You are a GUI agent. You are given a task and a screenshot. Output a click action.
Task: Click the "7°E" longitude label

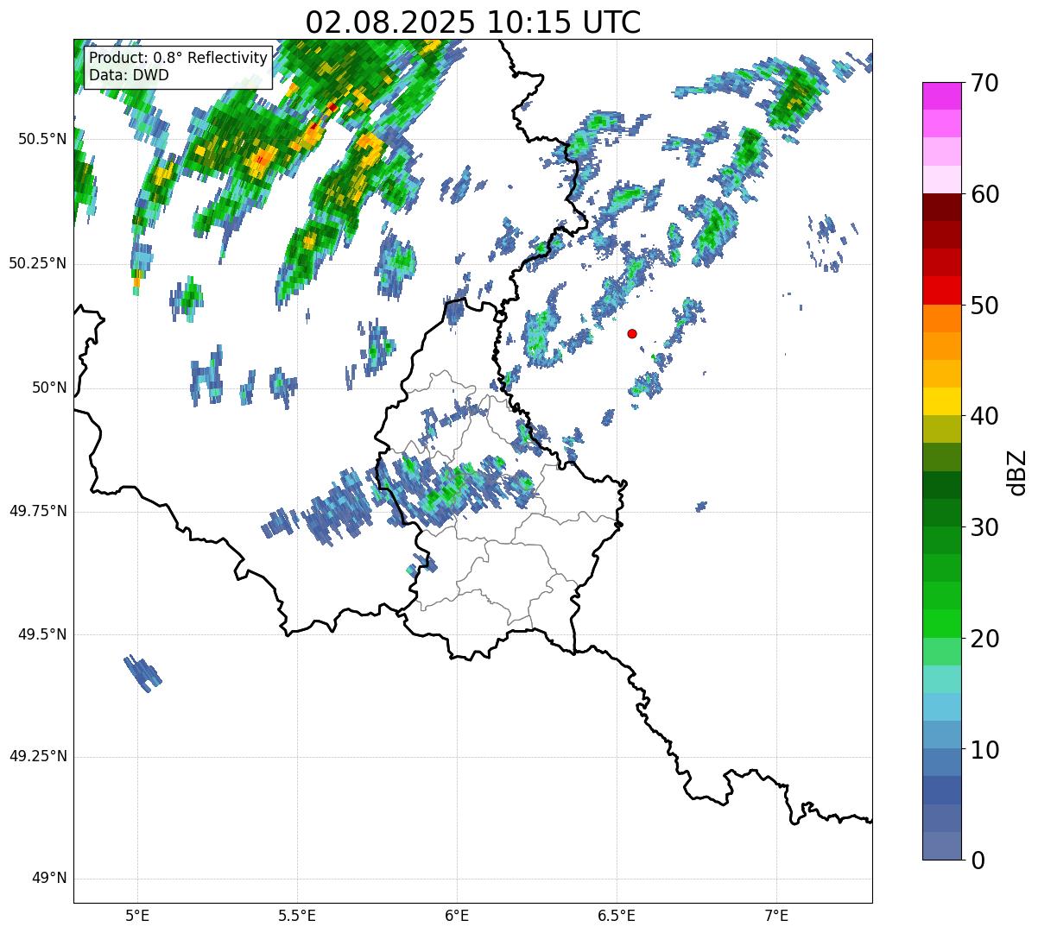click(777, 916)
